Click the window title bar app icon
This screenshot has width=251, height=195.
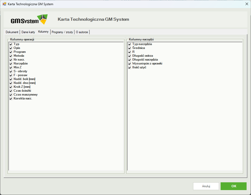[4, 4]
